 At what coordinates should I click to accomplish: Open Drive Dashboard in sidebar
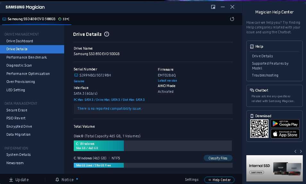[20, 41]
